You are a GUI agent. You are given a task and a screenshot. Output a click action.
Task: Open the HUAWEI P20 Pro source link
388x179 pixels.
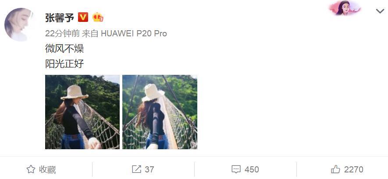coord(134,34)
